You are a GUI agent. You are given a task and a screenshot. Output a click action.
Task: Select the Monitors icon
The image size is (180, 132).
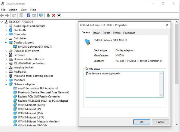coord(11,80)
